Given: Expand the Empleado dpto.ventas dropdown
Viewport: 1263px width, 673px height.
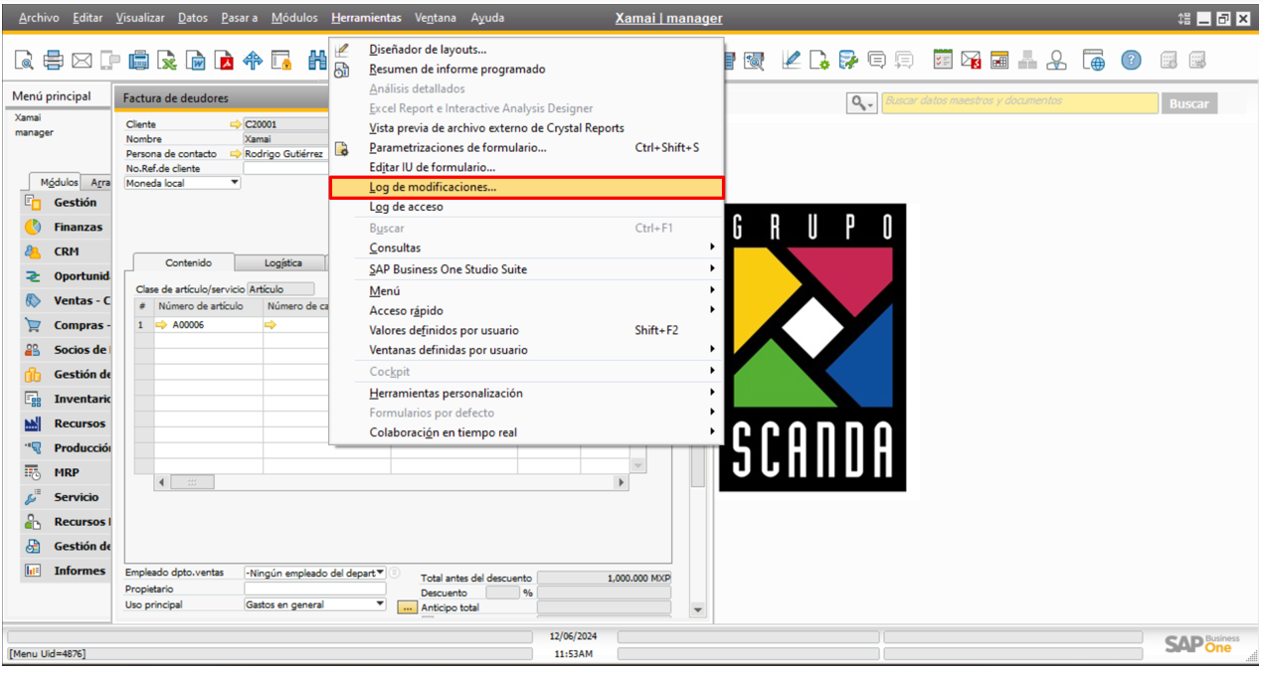Looking at the screenshot, I should (x=381, y=572).
